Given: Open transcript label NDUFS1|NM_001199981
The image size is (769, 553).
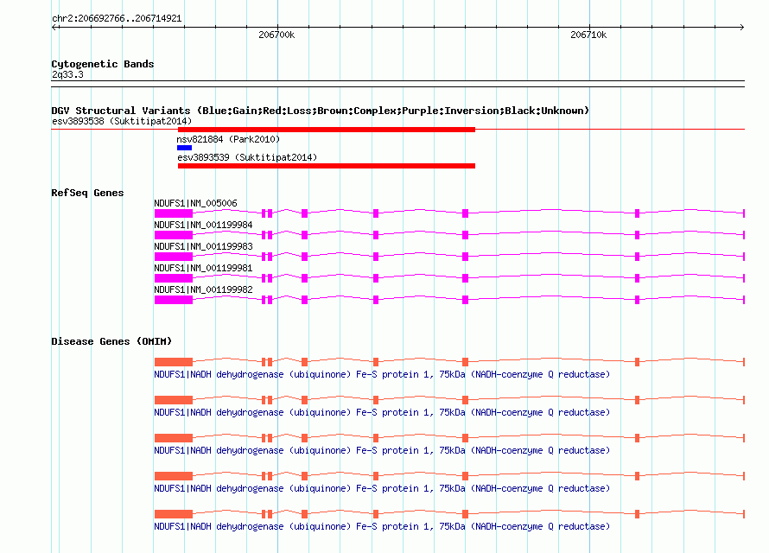Looking at the screenshot, I should [x=203, y=268].
